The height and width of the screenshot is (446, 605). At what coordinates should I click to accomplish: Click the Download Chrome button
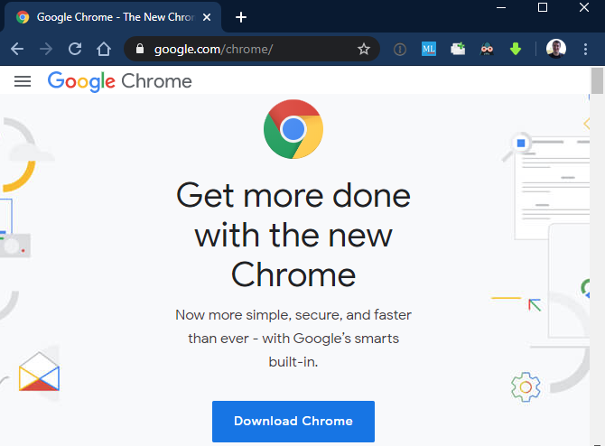[x=293, y=422]
